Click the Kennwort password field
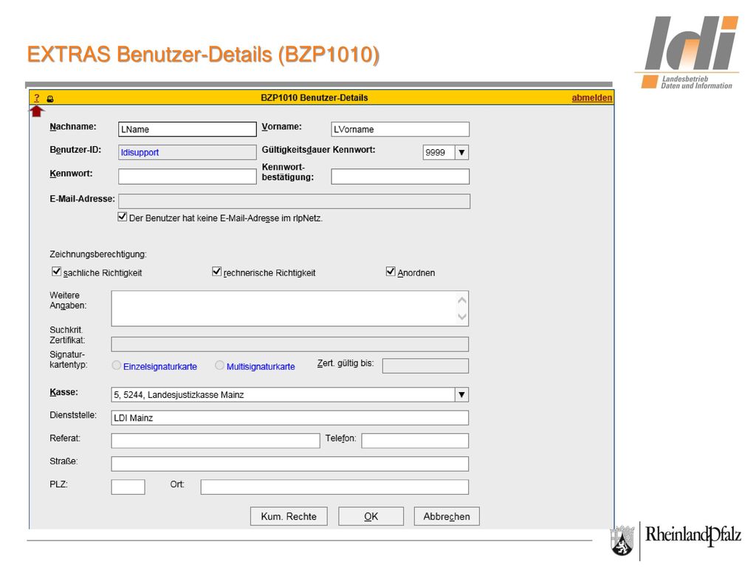This screenshot has width=756, height=567. [187, 176]
